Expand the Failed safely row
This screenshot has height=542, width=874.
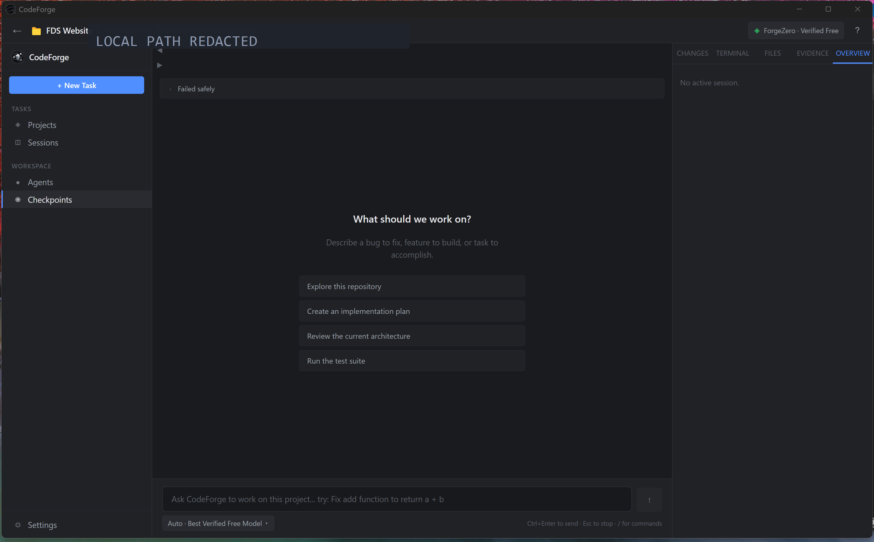(x=412, y=89)
